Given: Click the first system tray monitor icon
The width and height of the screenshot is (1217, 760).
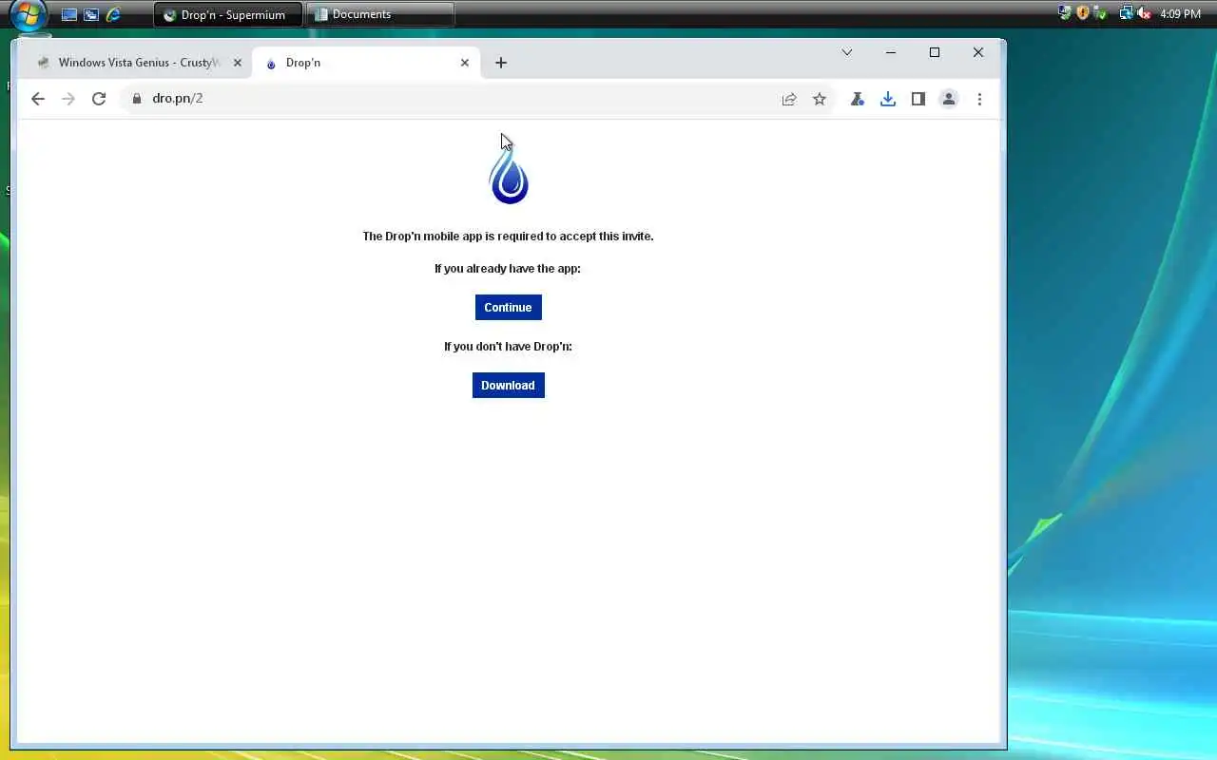Looking at the screenshot, I should 1066,13.
